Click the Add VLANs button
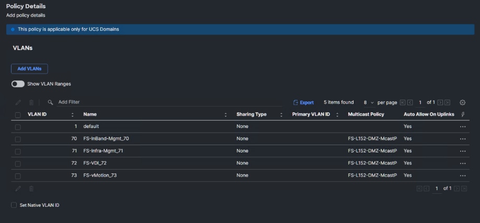Viewport: 480px width, 223px height. 29,68
